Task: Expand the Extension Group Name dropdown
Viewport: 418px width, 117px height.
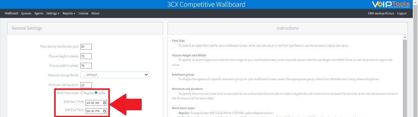Action: coord(115,75)
